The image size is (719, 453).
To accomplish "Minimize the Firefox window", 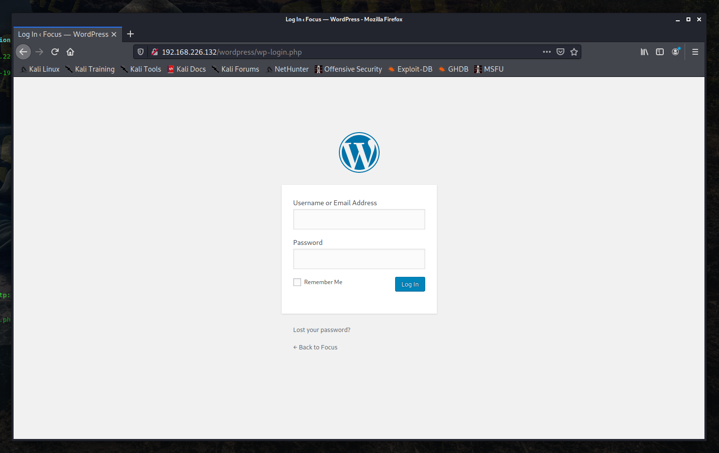I will (x=678, y=19).
